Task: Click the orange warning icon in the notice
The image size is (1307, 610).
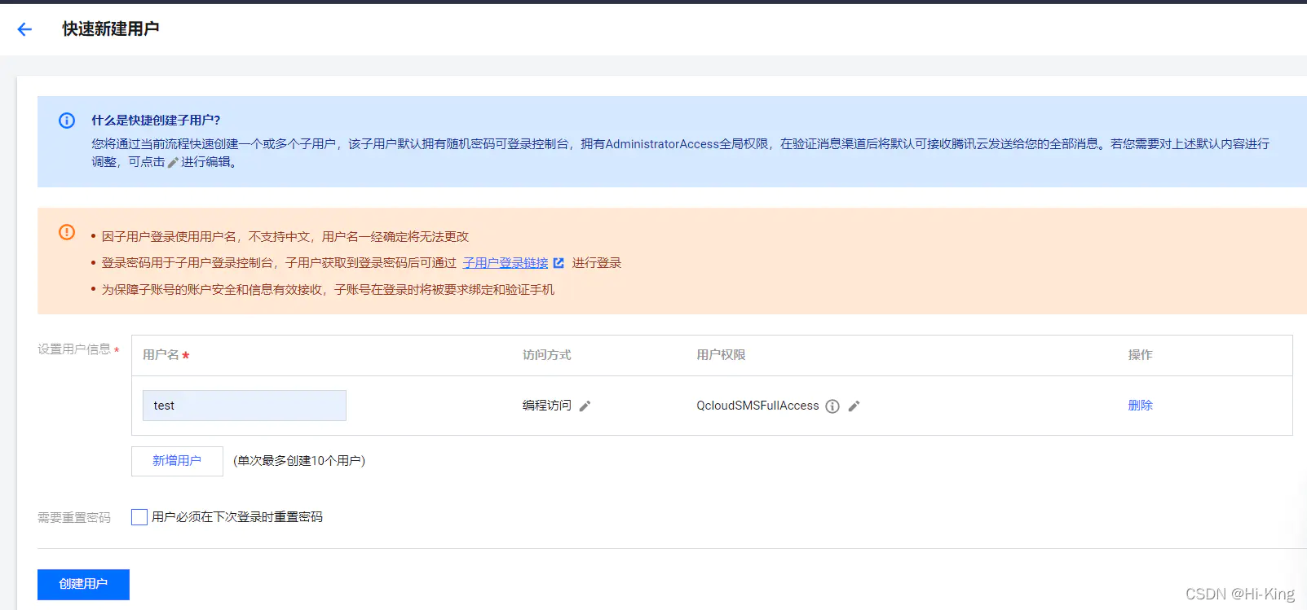Action: [67, 232]
